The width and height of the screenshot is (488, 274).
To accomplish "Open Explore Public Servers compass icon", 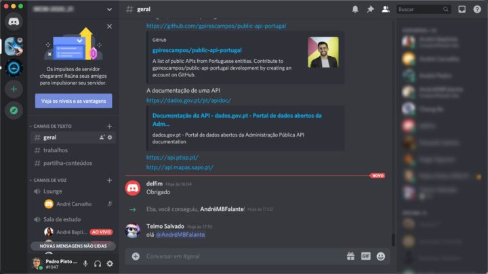I will pos(14,110).
